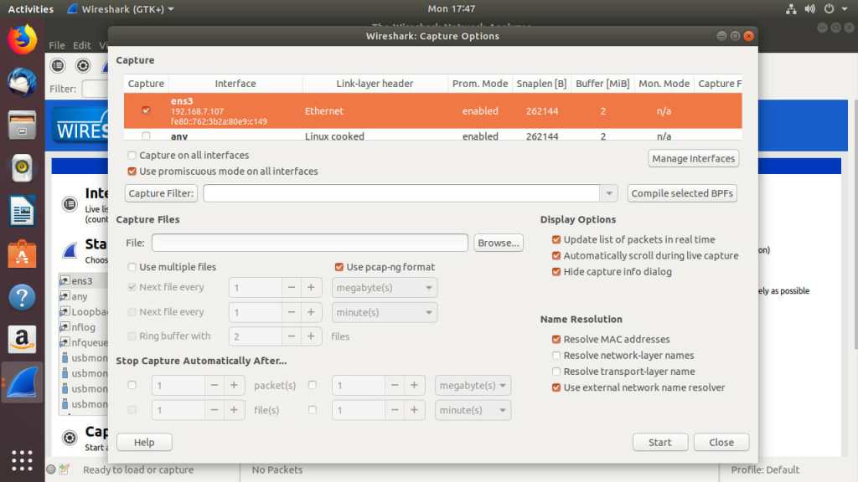This screenshot has height=482, width=858.
Task: Click the Capture Filter: button
Action: (x=161, y=193)
